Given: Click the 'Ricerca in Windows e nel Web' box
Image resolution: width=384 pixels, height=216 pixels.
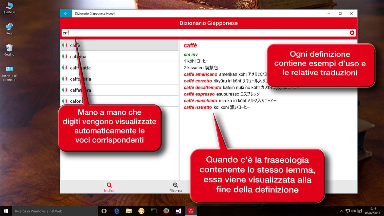Looking at the screenshot, I should [55, 211].
